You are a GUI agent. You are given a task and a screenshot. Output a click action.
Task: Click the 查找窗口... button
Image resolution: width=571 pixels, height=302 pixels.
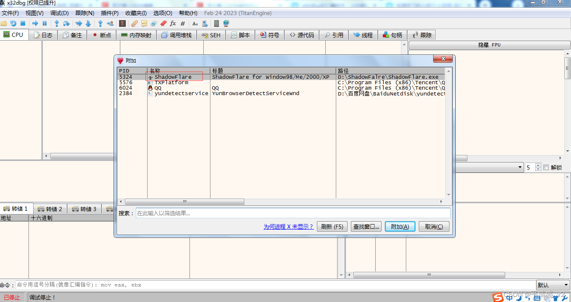366,227
